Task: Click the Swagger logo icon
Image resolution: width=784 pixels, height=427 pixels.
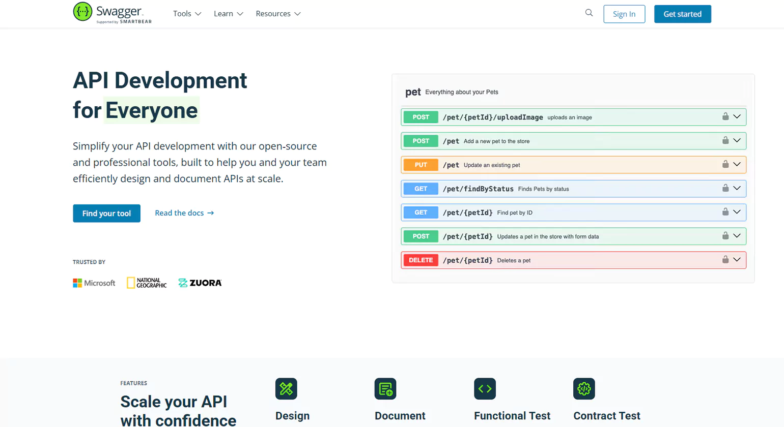Action: (x=82, y=10)
